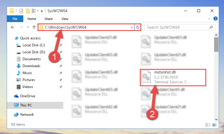Screen dimensions: 224x134
Task: Click the back navigation arrow
Action: (x=13, y=27)
